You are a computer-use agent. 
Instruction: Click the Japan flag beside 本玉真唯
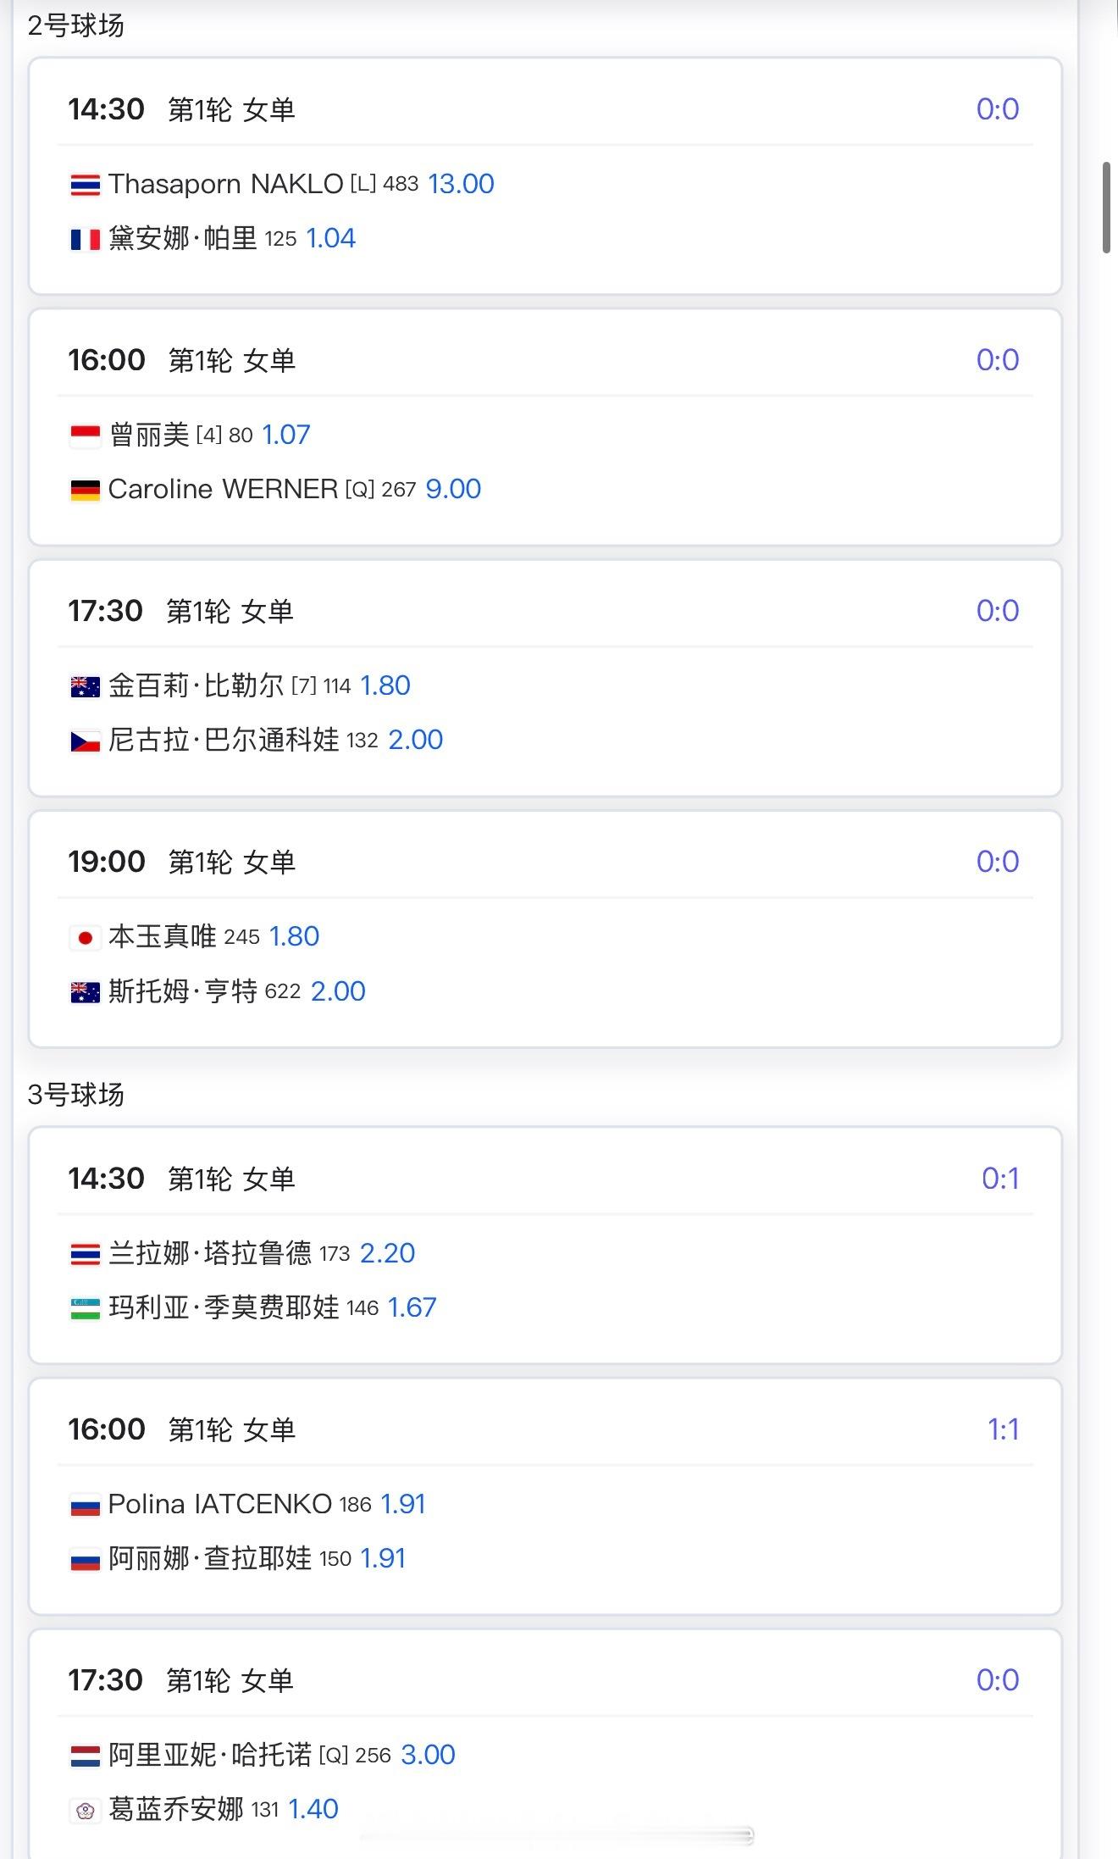[x=85, y=938]
